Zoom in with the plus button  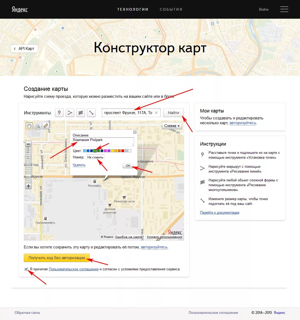28,186
